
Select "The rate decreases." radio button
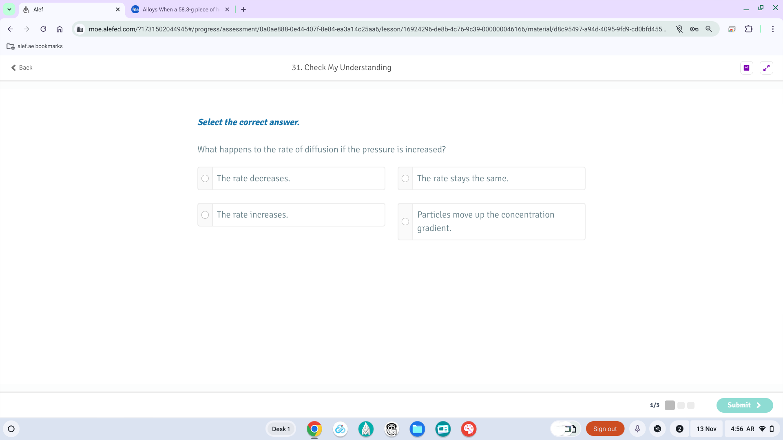coord(205,178)
